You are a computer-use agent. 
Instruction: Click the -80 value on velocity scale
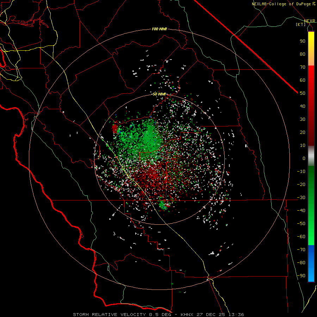tap(301, 263)
